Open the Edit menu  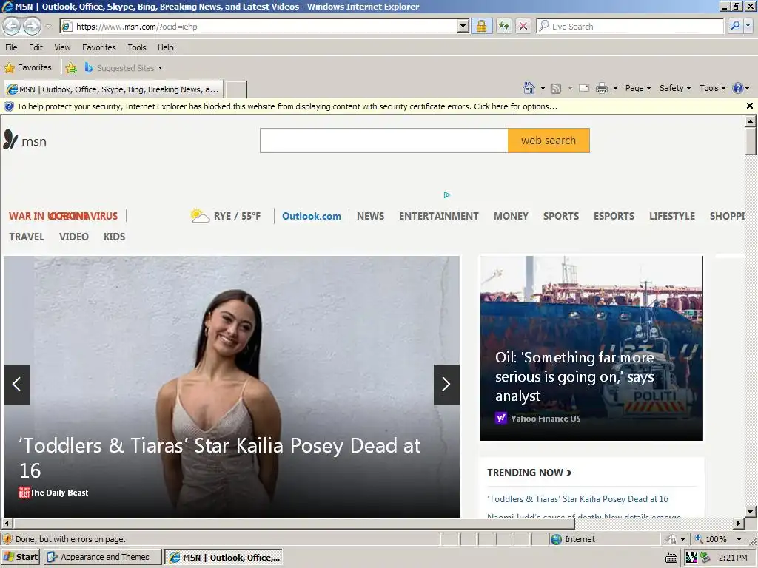coord(36,47)
